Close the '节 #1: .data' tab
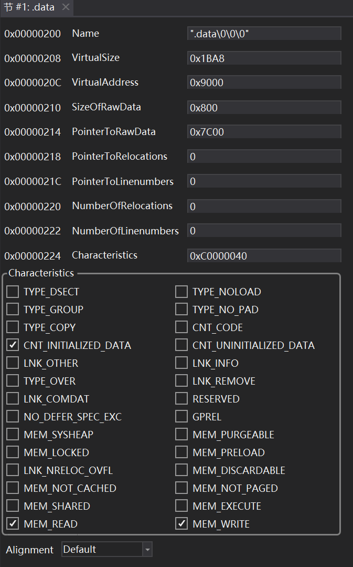 66,7
